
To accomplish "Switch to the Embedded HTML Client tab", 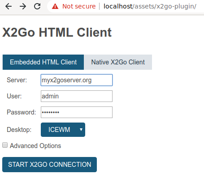I will click(43, 62).
